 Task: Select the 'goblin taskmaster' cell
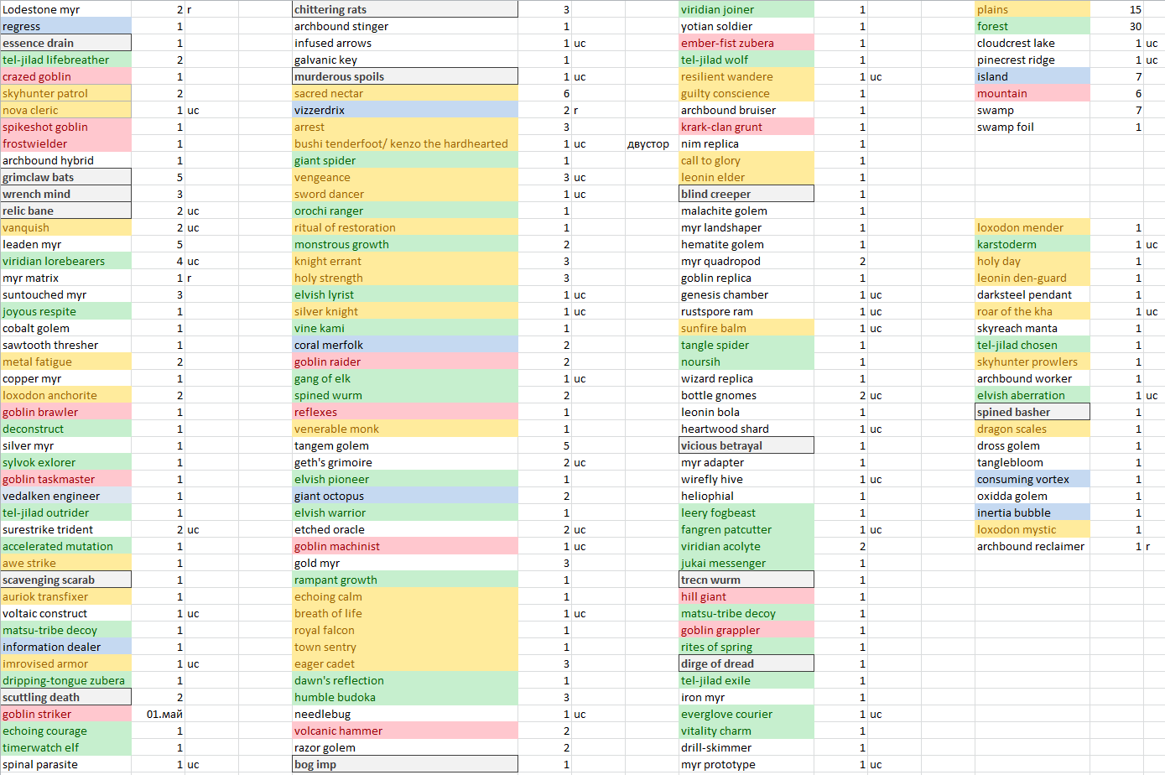point(65,479)
